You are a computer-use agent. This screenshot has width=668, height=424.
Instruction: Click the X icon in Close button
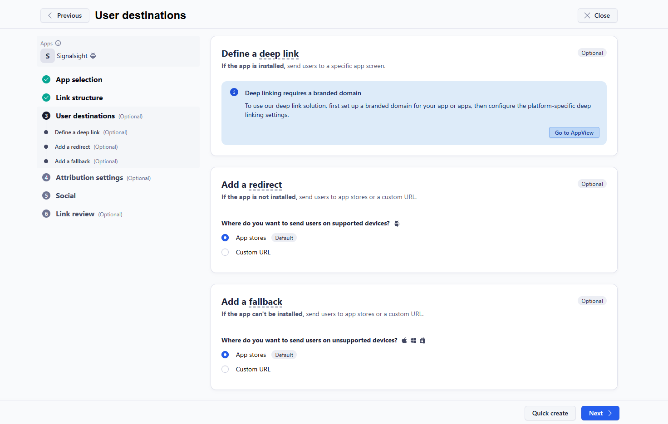tap(587, 15)
